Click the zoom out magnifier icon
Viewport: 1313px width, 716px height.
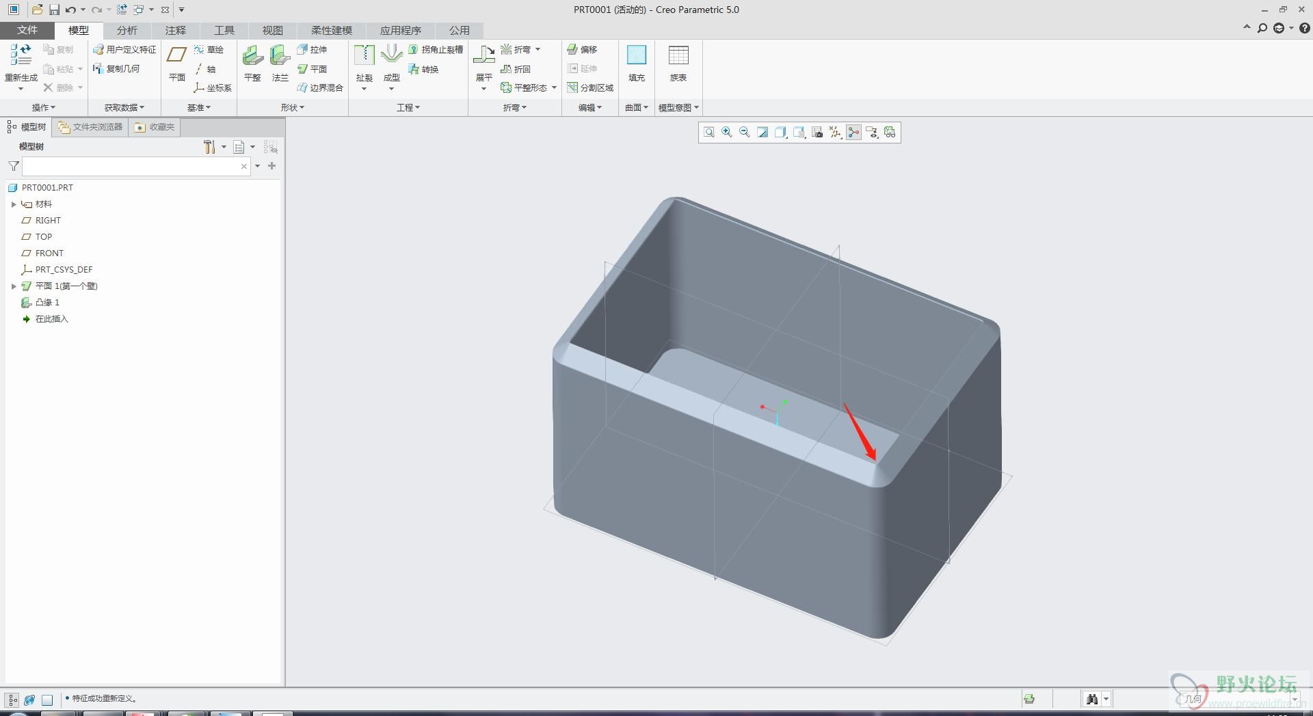click(x=745, y=133)
